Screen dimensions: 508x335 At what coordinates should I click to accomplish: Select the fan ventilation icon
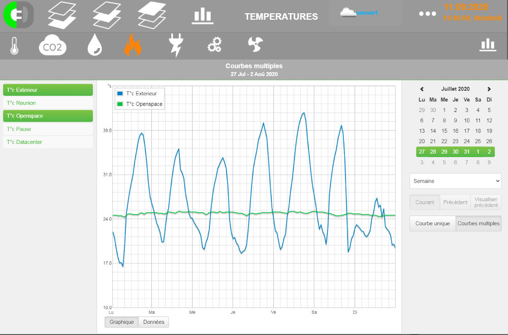(255, 45)
